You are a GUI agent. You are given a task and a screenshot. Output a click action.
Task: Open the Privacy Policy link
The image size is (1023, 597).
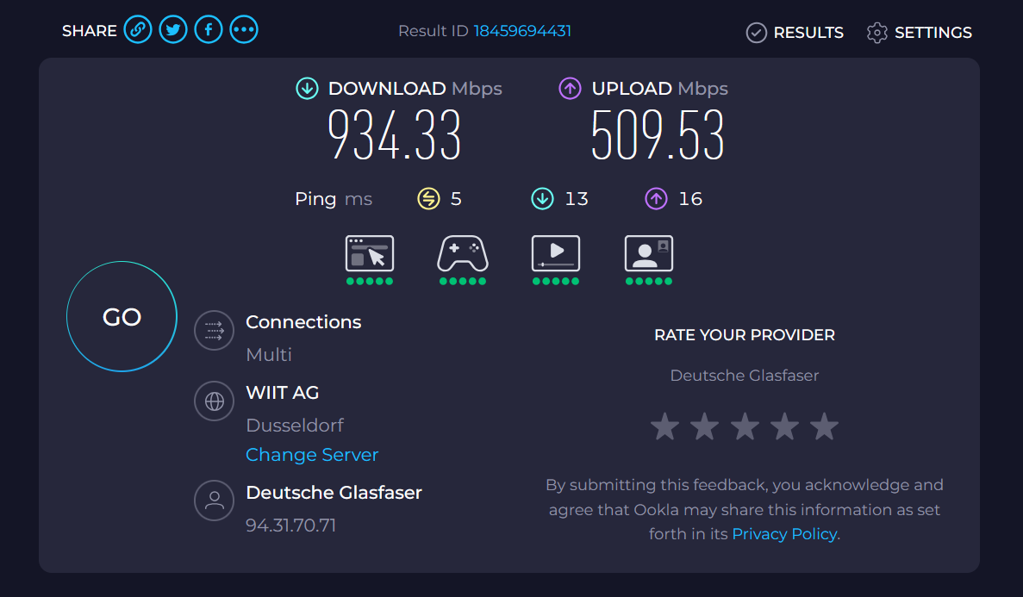click(784, 534)
